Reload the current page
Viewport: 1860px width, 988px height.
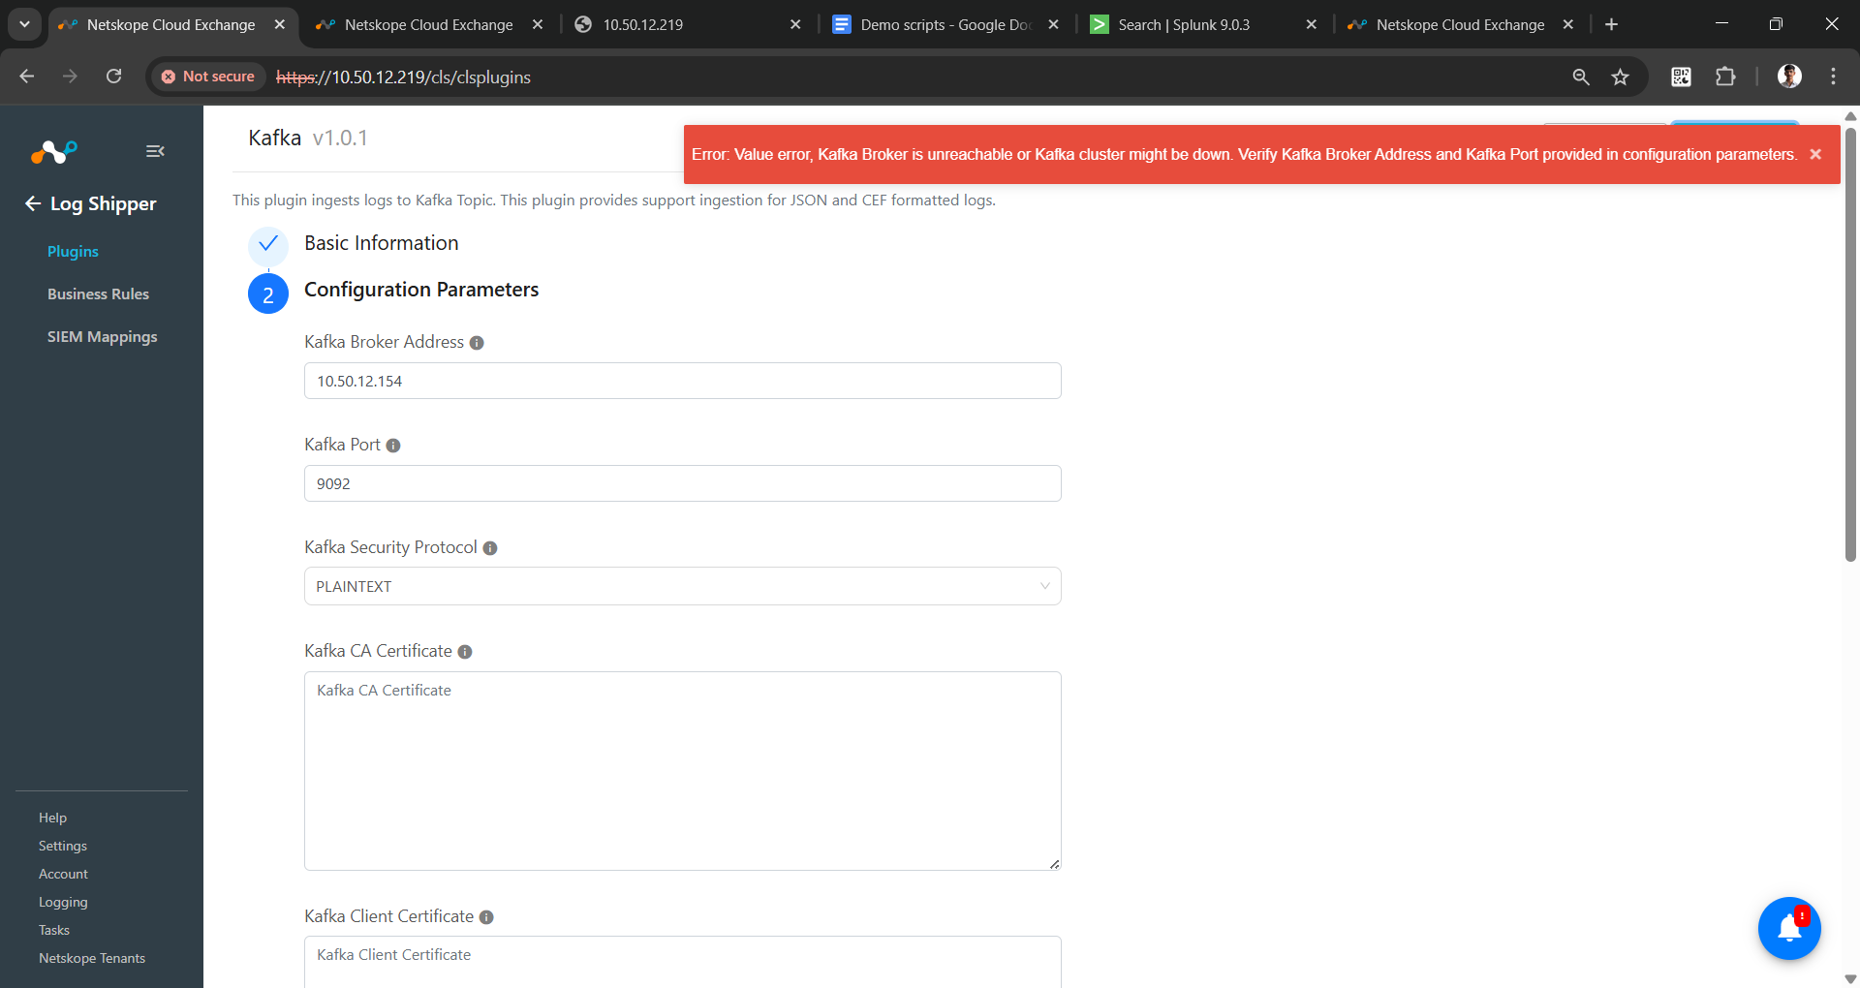pyautogui.click(x=113, y=77)
